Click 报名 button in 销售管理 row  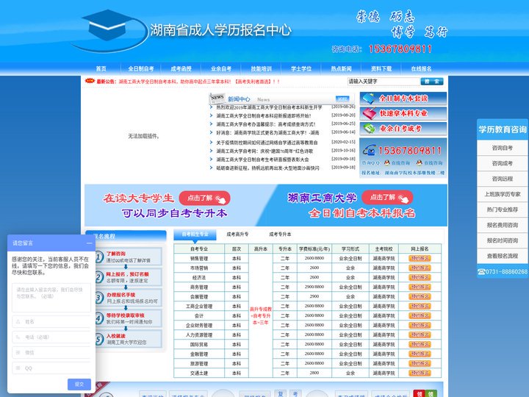point(420,258)
